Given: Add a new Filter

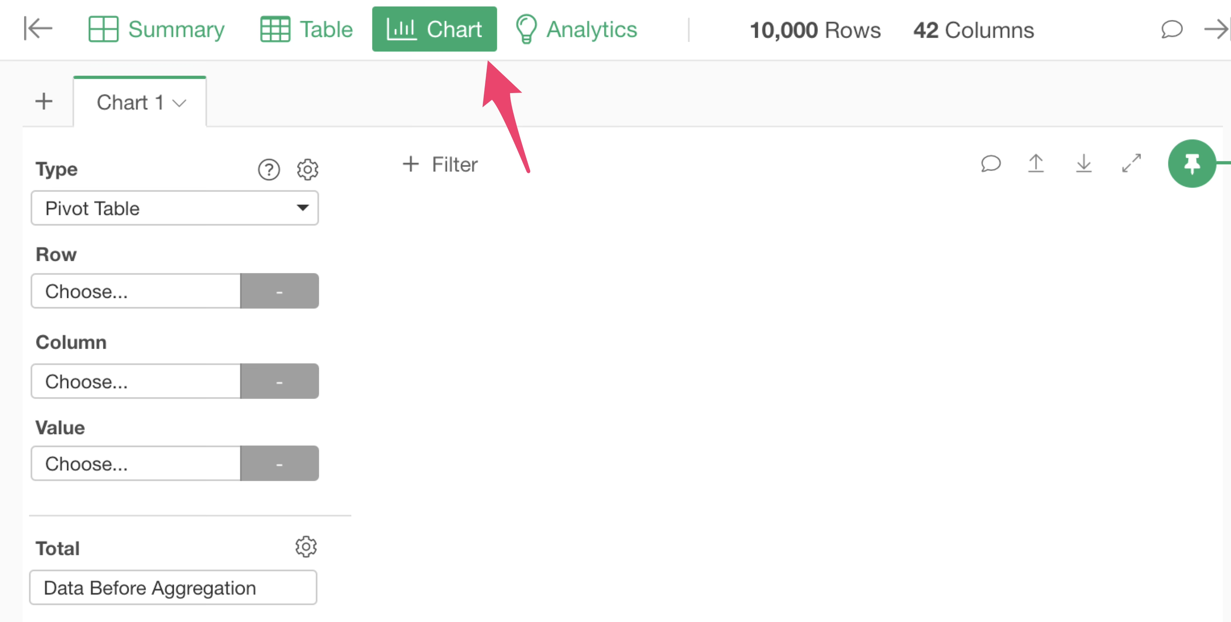Looking at the screenshot, I should pos(439,164).
